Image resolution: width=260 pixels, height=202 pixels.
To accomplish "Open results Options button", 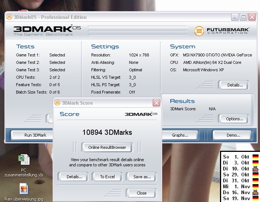I will point(234,119).
